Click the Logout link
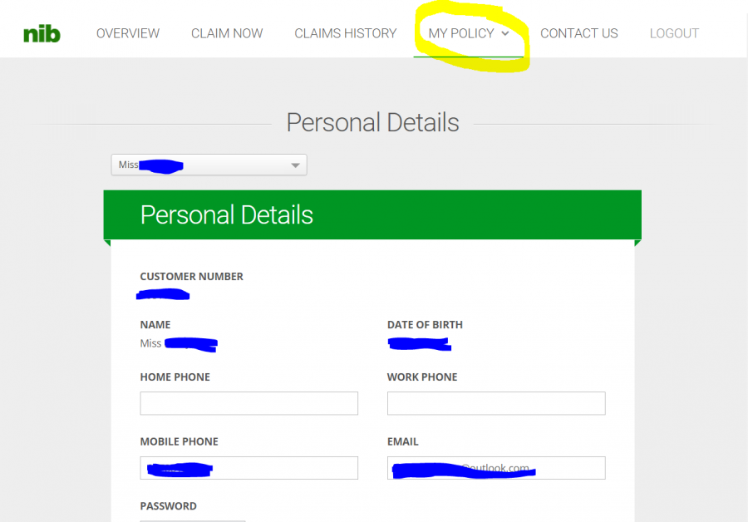 click(674, 33)
